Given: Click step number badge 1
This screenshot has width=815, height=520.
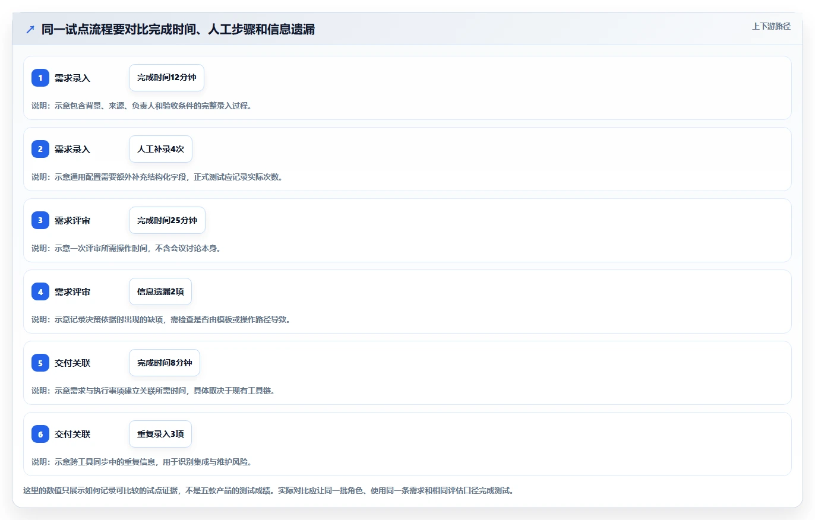Looking at the screenshot, I should 40,78.
